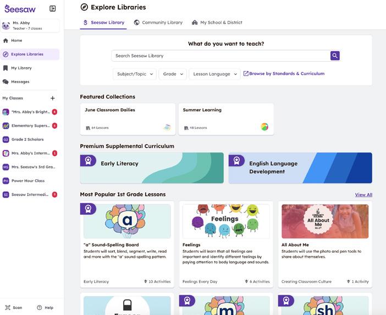Image resolution: width=386 pixels, height=315 pixels.
Task: Open the *Mrs. Abby's Bright... class
Action: pyautogui.click(x=30, y=112)
